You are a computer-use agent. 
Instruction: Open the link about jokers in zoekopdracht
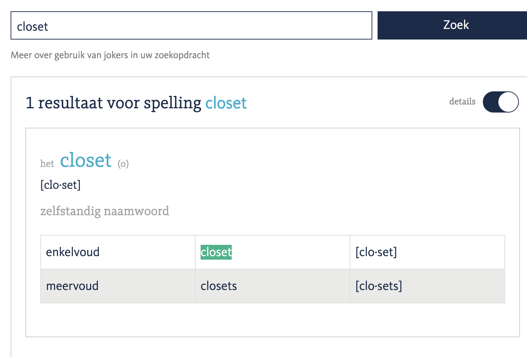(x=110, y=55)
